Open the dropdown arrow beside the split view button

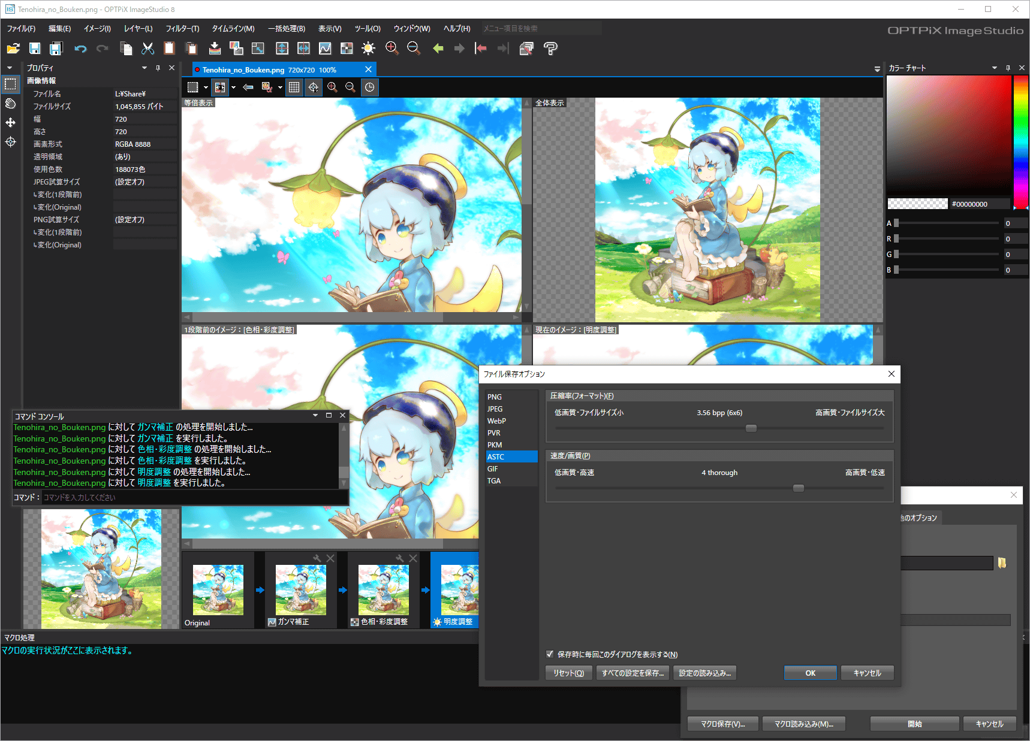pos(233,87)
